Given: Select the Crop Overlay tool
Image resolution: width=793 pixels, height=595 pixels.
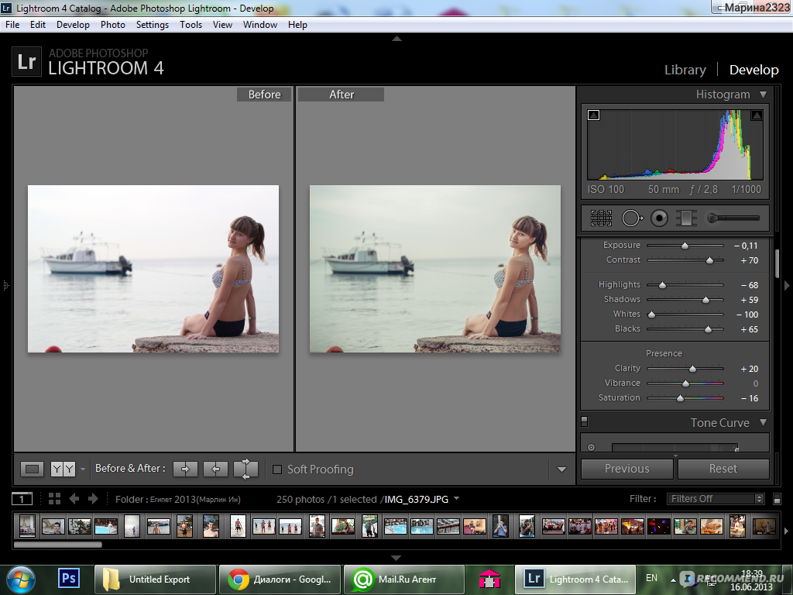Looking at the screenshot, I should 601,218.
